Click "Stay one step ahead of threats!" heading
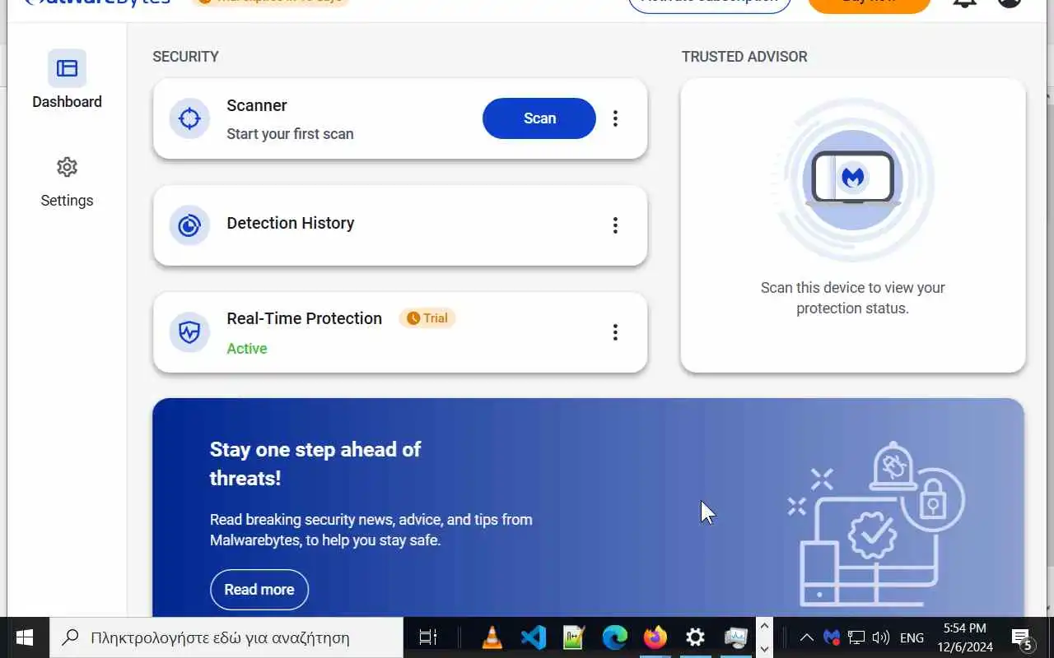 315,463
